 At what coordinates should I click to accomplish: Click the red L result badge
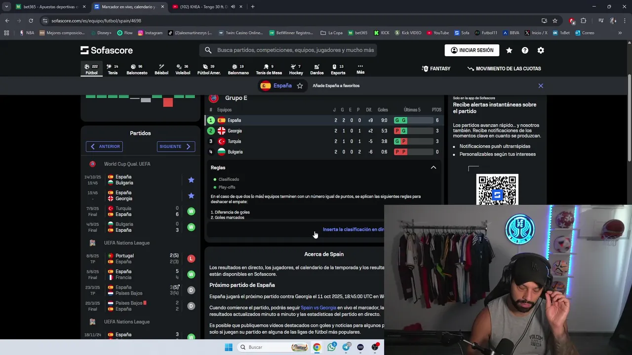(191, 259)
